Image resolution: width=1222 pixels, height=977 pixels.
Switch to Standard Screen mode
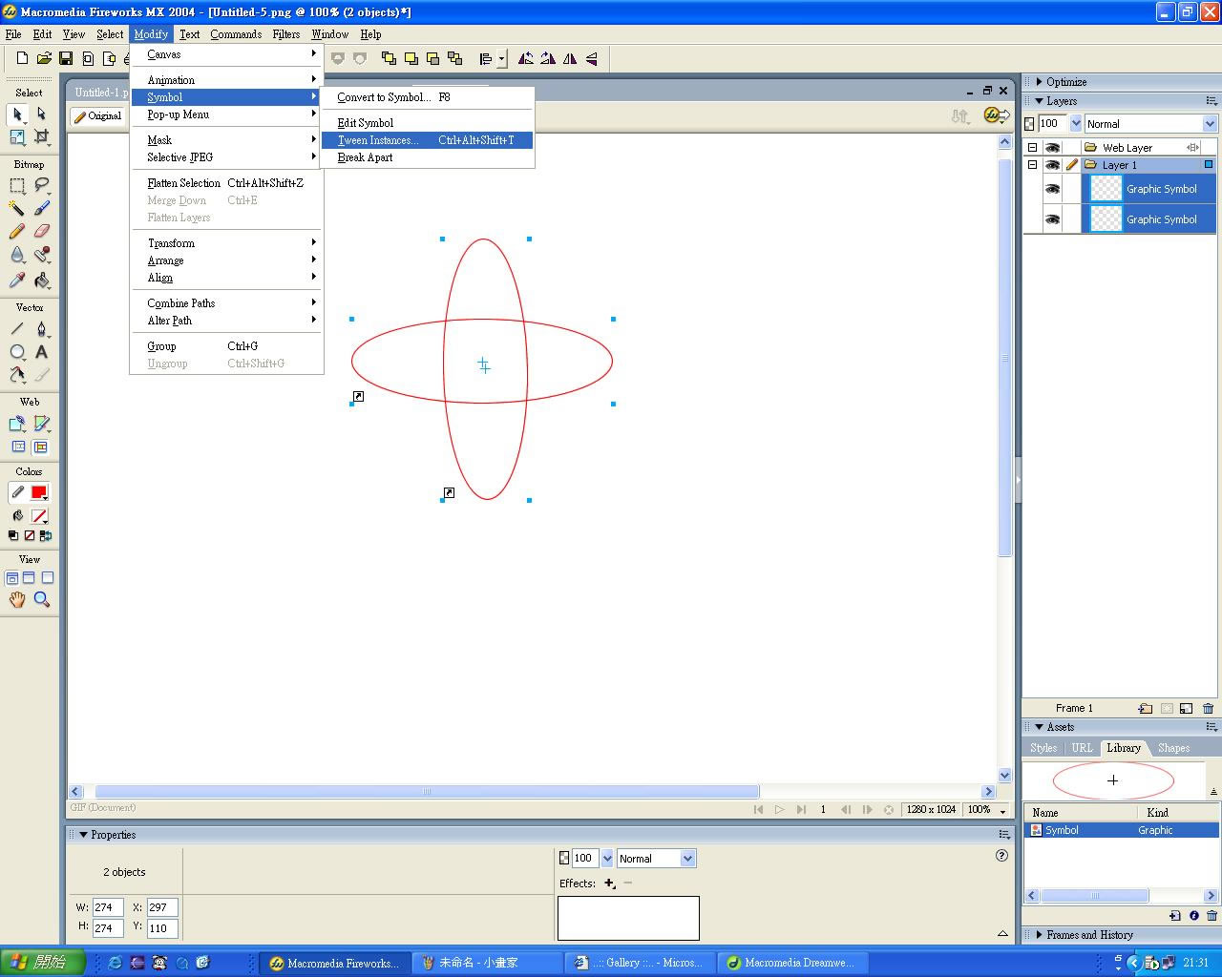coord(12,578)
